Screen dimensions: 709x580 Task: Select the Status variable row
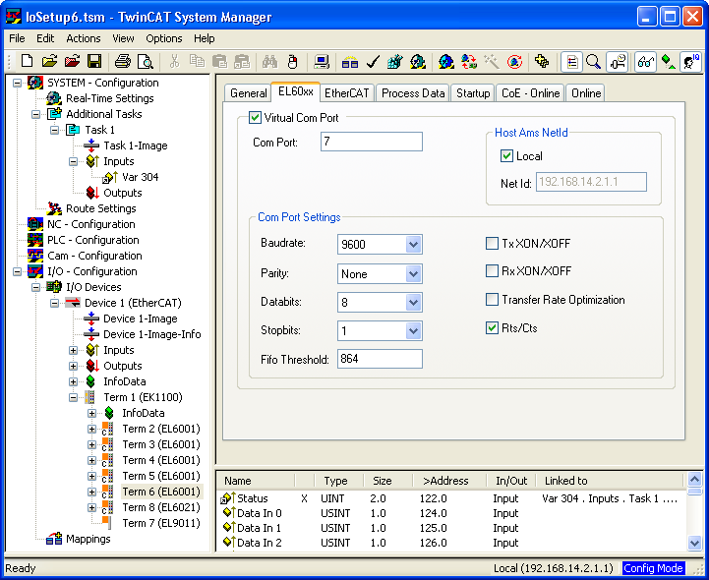pyautogui.click(x=450, y=498)
